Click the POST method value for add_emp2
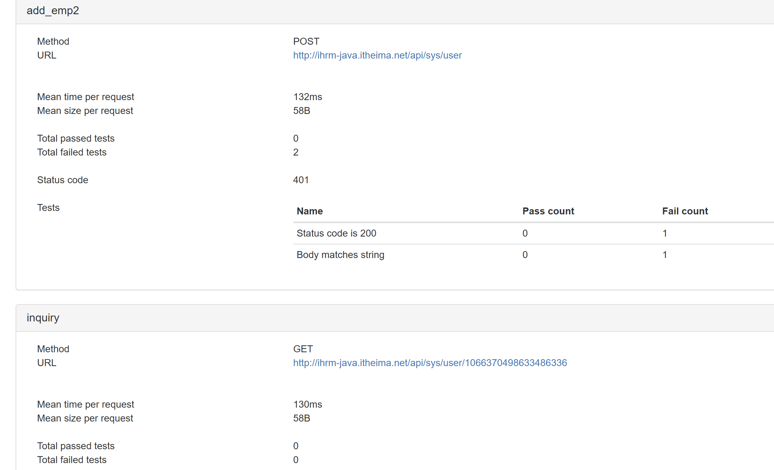Viewport: 774px width, 470px height. (306, 41)
